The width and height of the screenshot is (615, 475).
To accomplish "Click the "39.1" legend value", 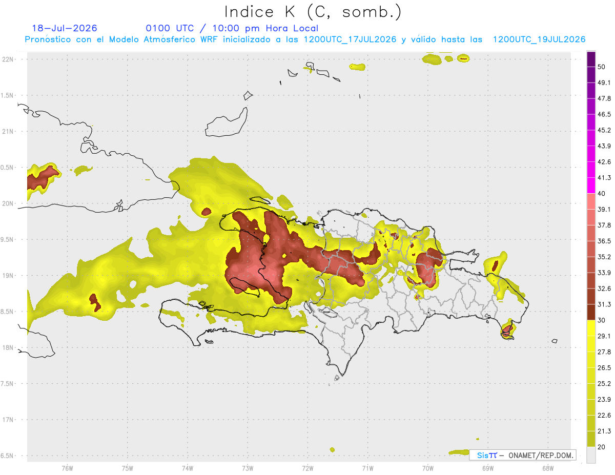I will (604, 209).
